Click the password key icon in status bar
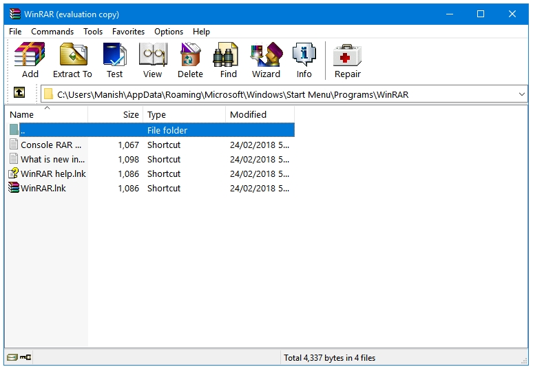The width and height of the screenshot is (533, 369). click(x=25, y=357)
